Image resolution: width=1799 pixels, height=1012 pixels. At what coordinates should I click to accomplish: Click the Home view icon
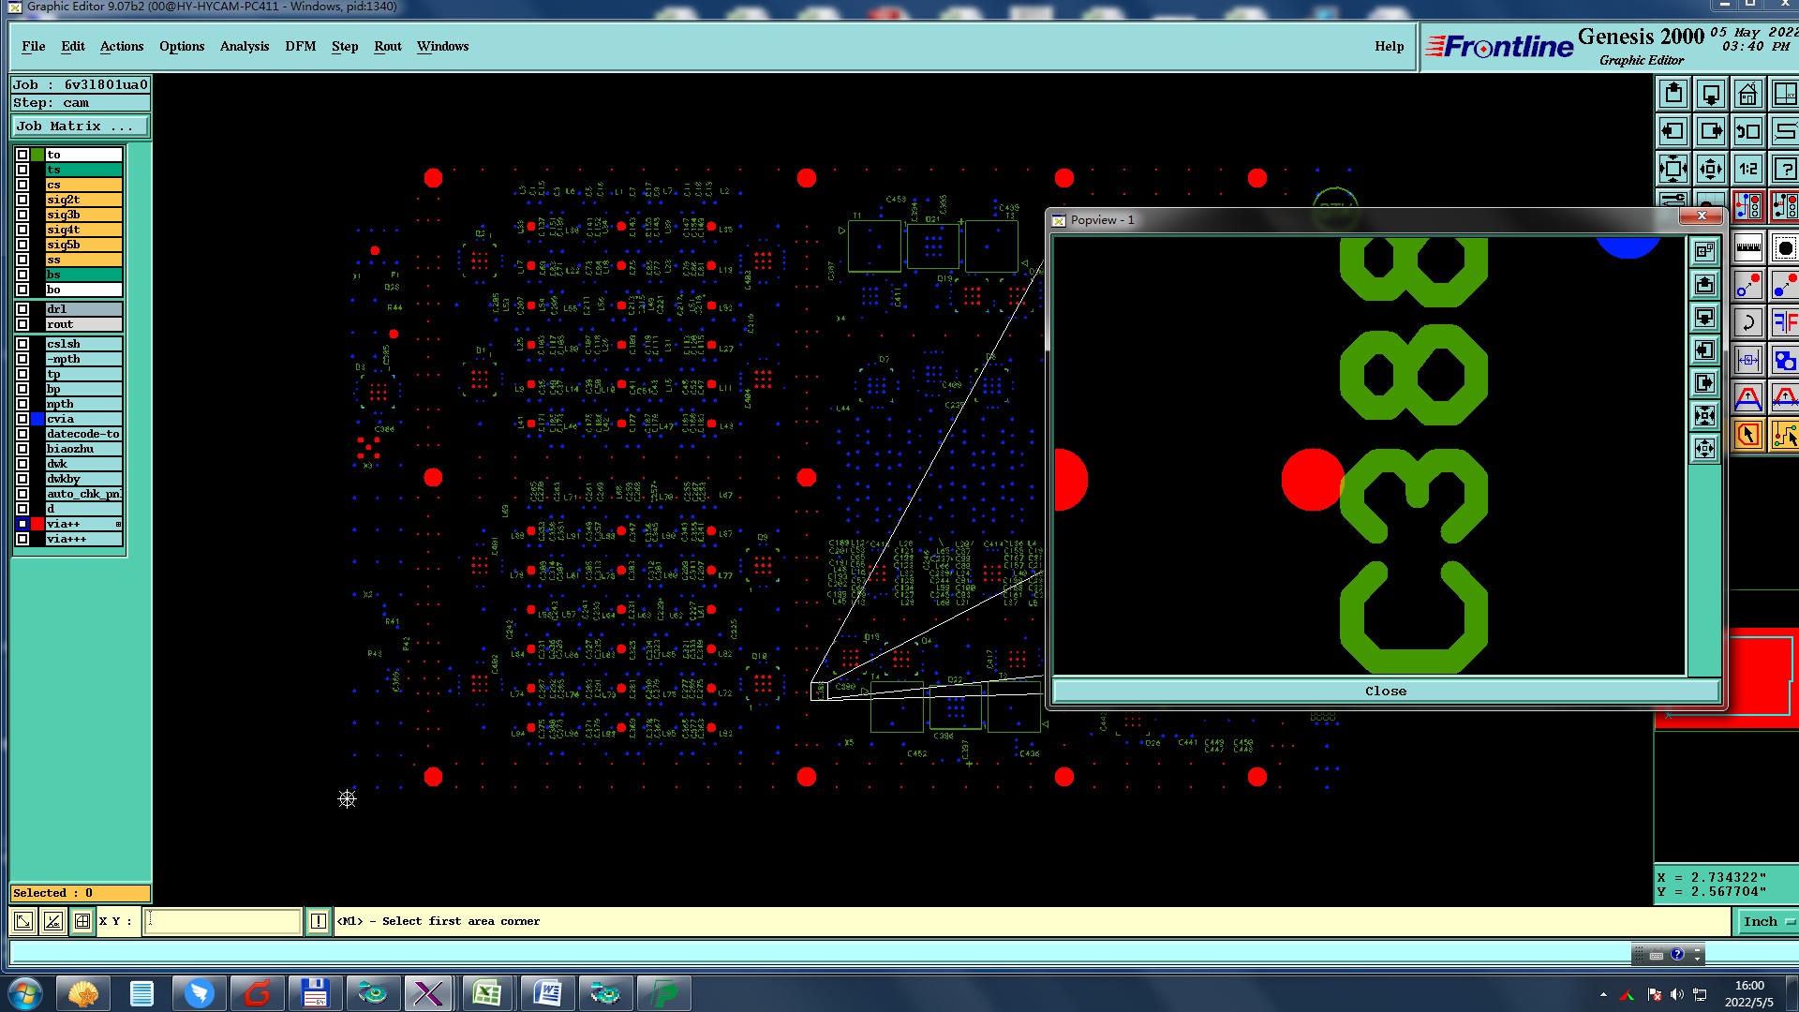click(1747, 95)
